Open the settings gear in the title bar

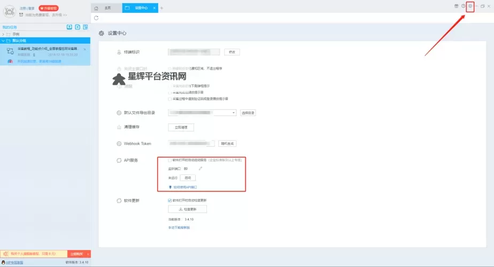tap(470, 6)
